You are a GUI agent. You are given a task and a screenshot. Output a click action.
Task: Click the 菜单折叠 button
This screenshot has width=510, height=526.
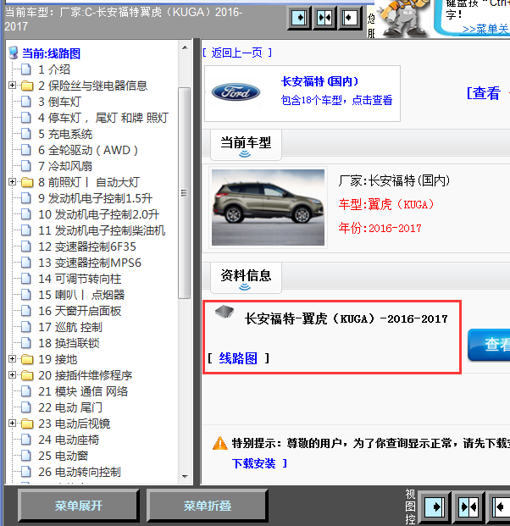coord(207,506)
